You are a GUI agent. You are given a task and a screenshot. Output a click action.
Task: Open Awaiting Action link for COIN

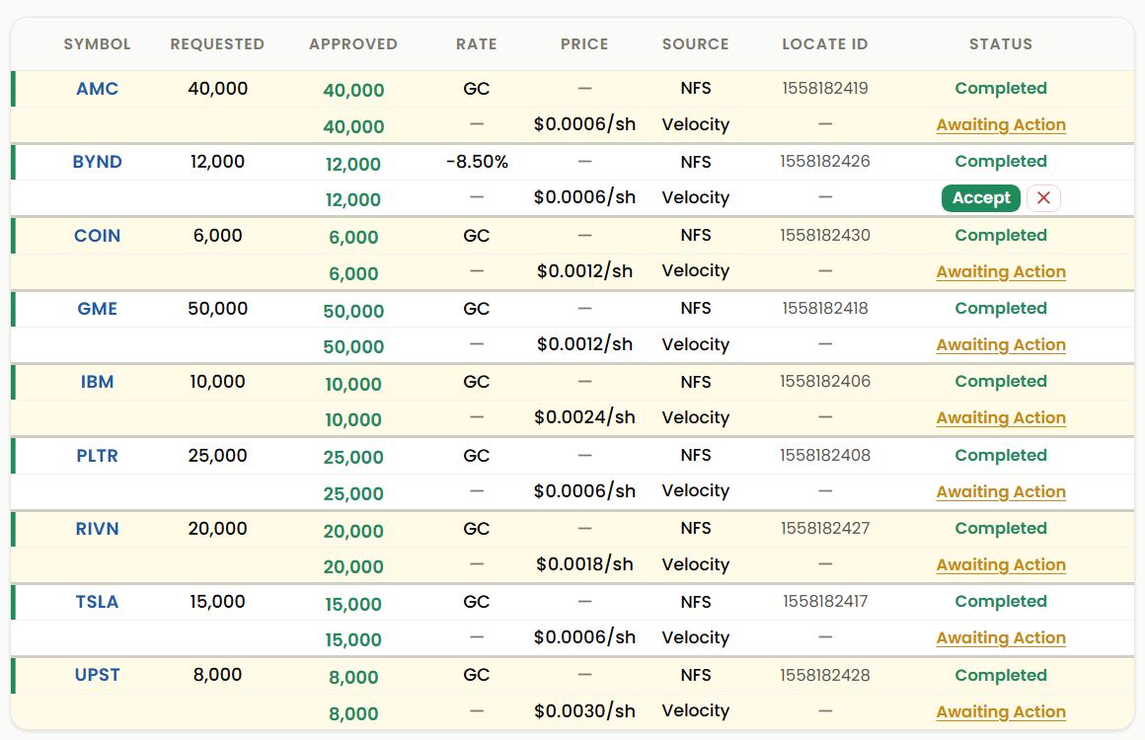point(1001,271)
